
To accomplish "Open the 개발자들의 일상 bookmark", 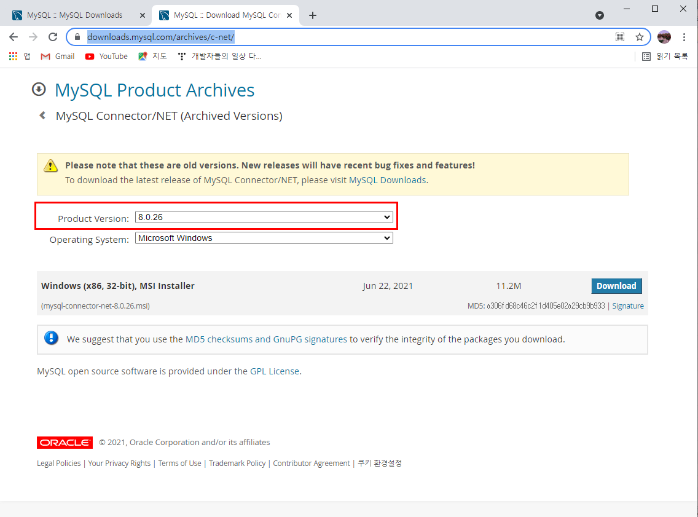I will [x=219, y=56].
